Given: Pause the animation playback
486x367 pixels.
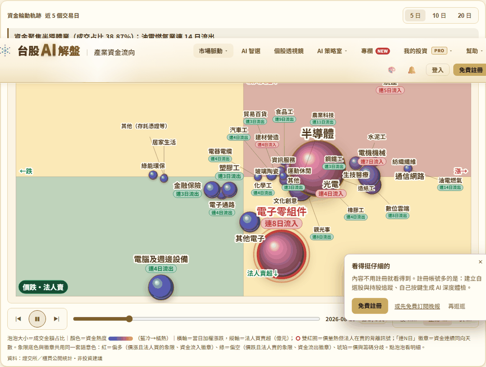Looking at the screenshot, I should click(x=37, y=319).
